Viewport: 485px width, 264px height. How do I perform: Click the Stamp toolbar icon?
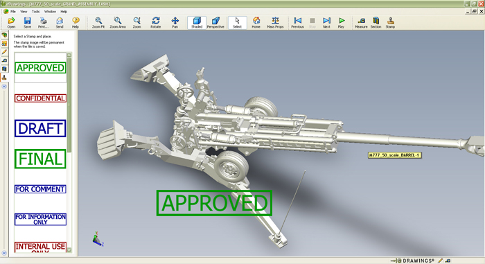pyautogui.click(x=390, y=23)
